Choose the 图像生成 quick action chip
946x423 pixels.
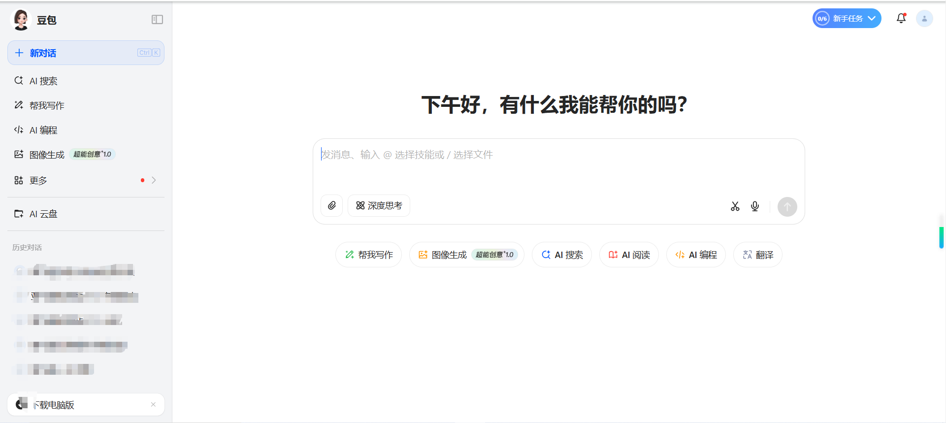point(467,255)
